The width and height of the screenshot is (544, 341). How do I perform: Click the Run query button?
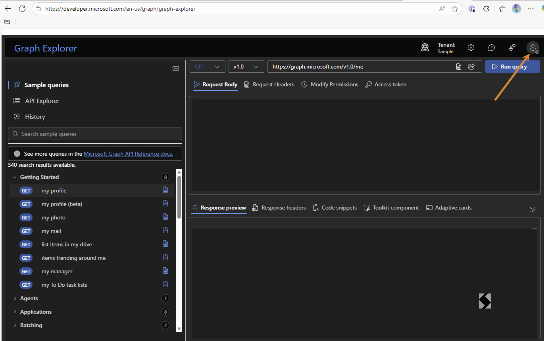point(513,67)
